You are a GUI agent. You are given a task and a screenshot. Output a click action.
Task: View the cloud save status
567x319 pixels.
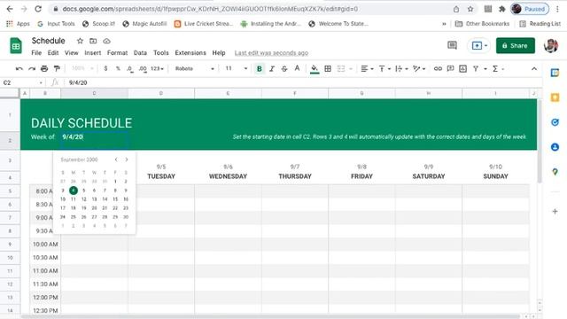click(x=106, y=41)
